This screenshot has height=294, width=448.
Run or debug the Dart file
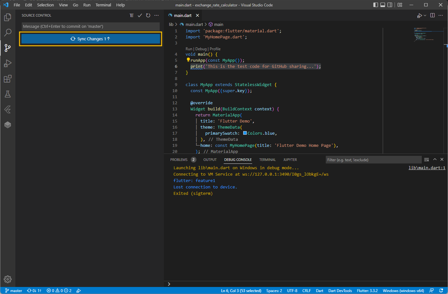[420, 15]
